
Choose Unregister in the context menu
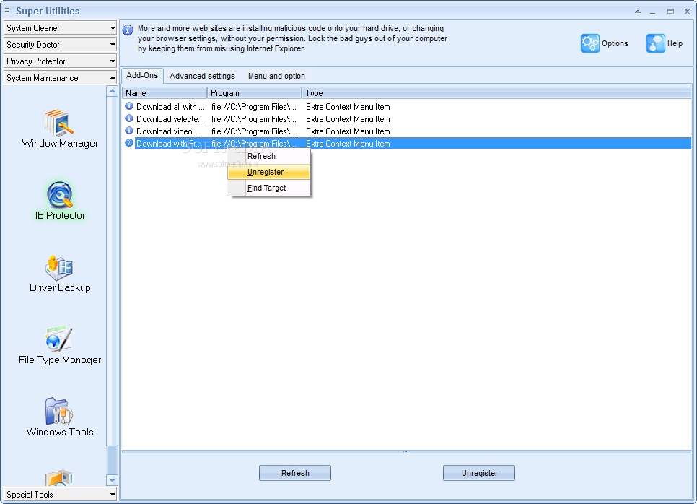point(268,172)
